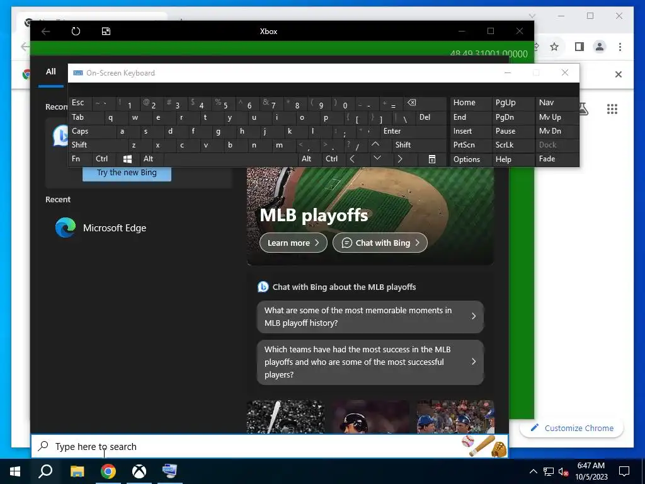Tap the left arrow key on keyboard
Screen dimensions: 645x484
point(352,159)
